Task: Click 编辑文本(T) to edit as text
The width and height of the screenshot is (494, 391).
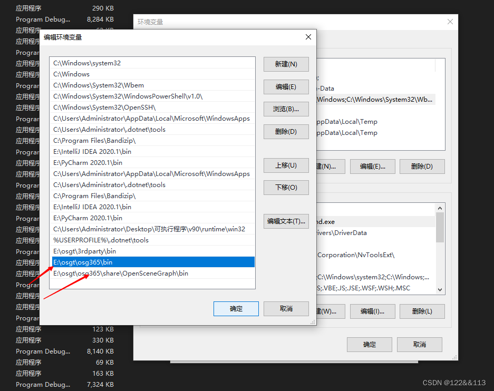Action: click(286, 221)
